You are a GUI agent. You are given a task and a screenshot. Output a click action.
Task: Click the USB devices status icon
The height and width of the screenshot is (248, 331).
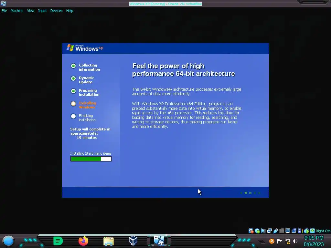click(x=275, y=231)
